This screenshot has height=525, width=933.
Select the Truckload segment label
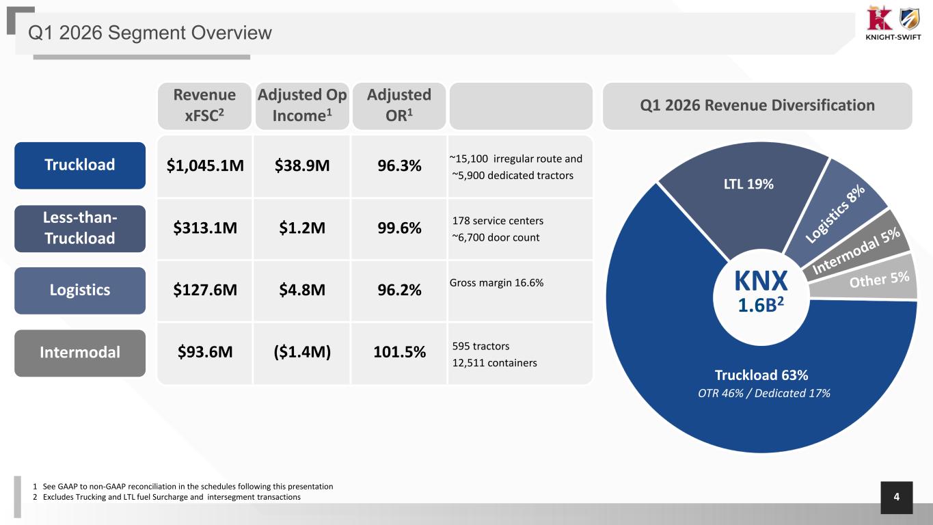click(80, 165)
